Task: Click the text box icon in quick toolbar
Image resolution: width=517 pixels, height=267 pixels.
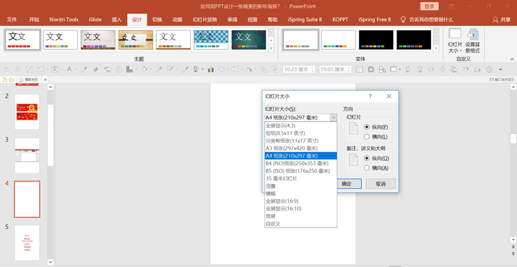Action: point(40,69)
